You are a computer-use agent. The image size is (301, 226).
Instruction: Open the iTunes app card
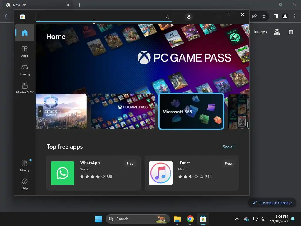(x=192, y=173)
